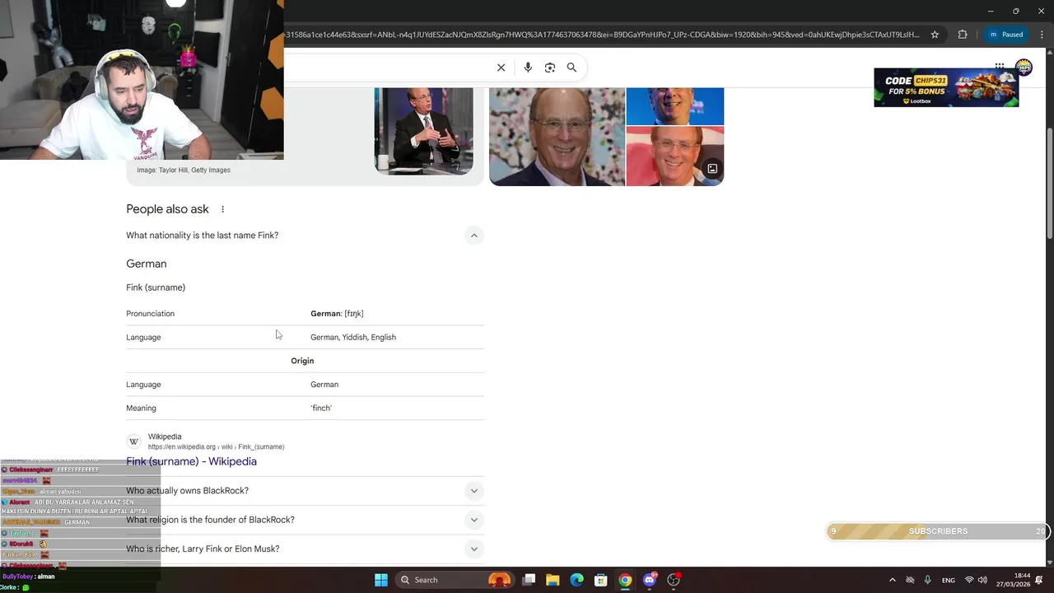
Task: Open Google Lens image search icon
Action: coord(550,68)
